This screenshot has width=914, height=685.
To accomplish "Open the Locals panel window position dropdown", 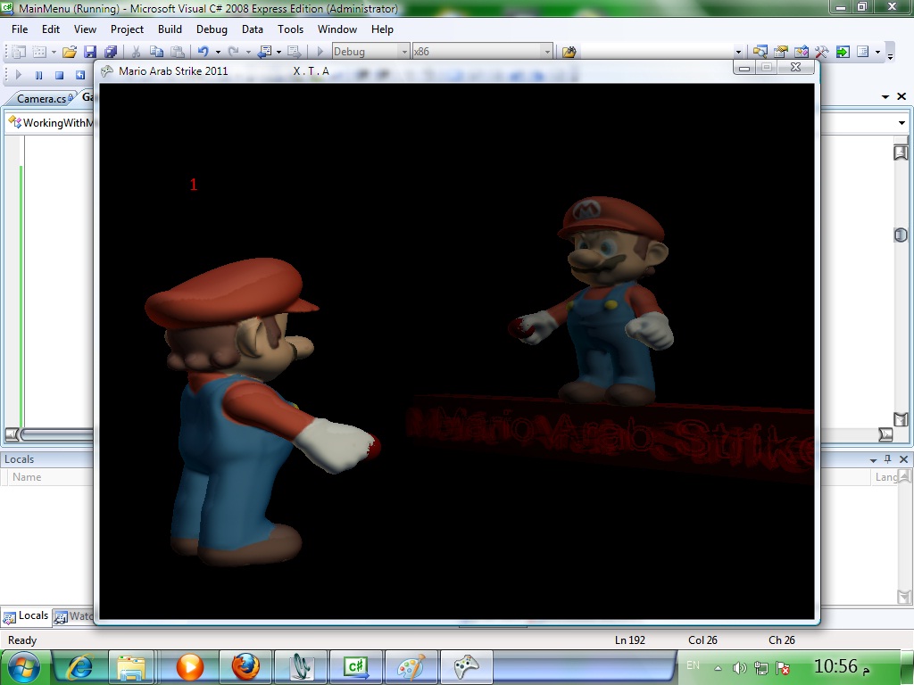I will (x=873, y=459).
